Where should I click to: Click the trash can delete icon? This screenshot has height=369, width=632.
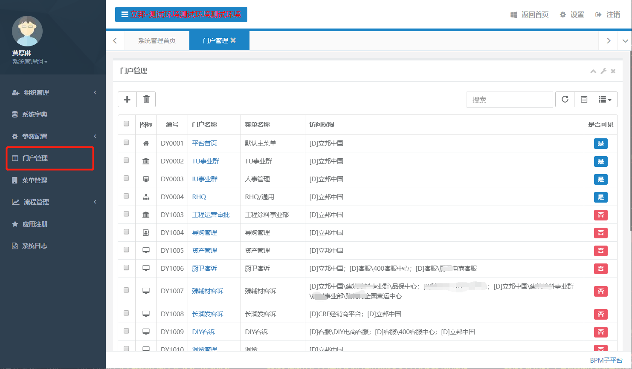[146, 99]
